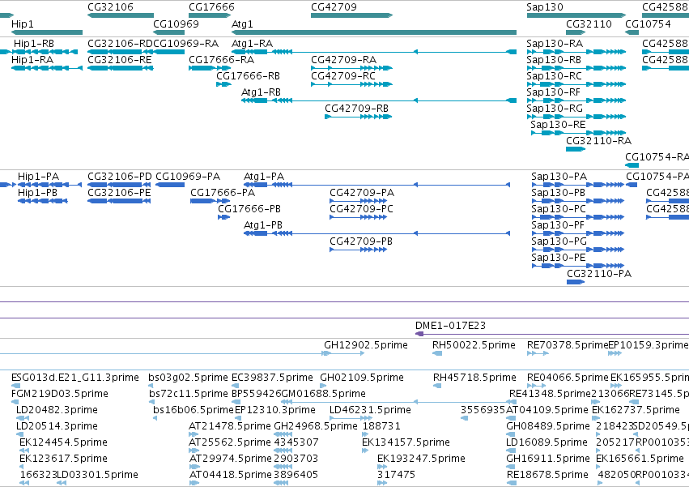
Task: Select the CG32110-PA protein
Action: [x=576, y=281]
